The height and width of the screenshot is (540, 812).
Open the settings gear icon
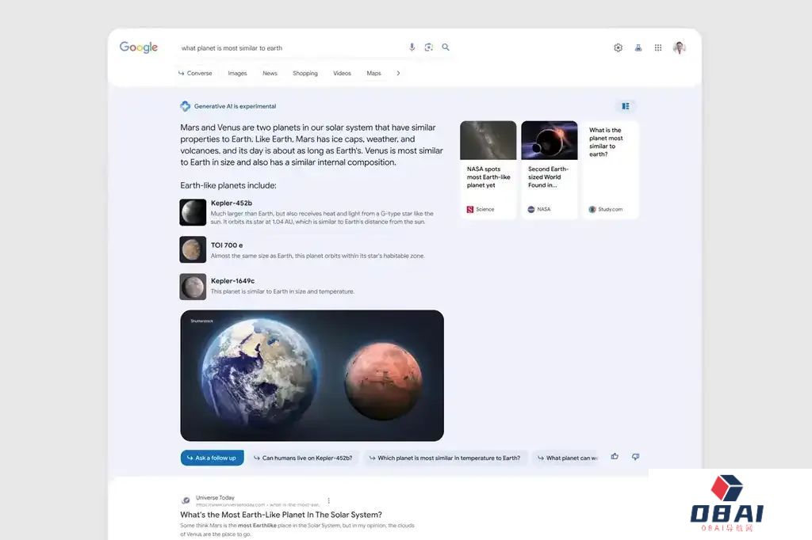(x=618, y=48)
